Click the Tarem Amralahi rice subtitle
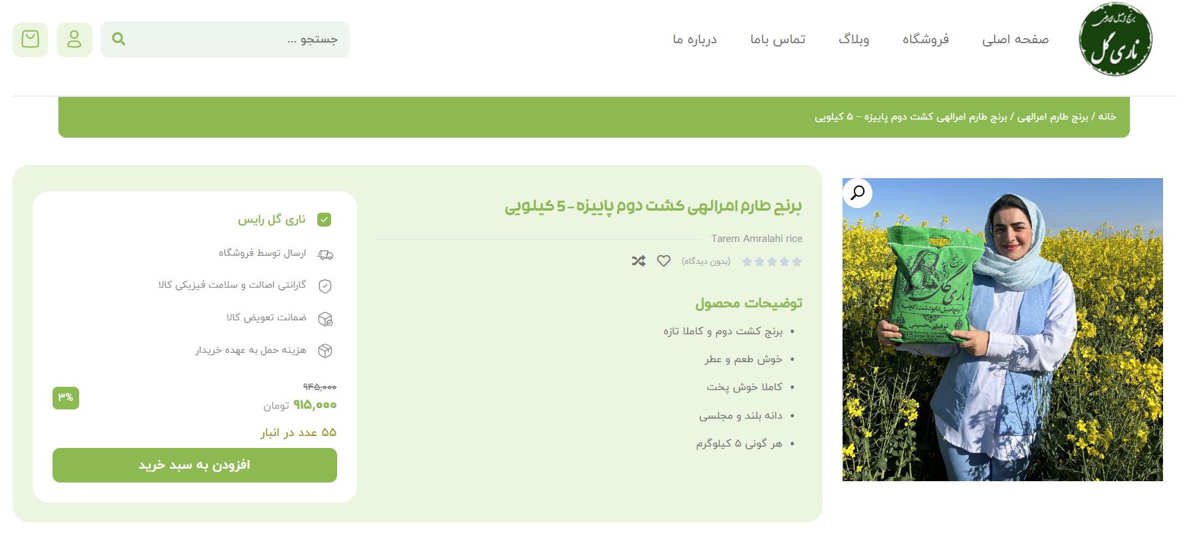The height and width of the screenshot is (537, 1183). (x=757, y=239)
